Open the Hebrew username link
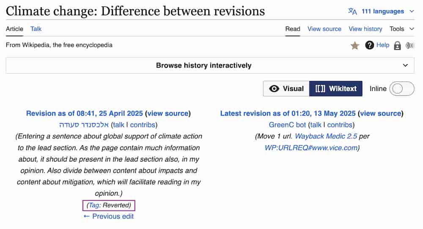Screen dimensions: 423x229 pos(84,125)
